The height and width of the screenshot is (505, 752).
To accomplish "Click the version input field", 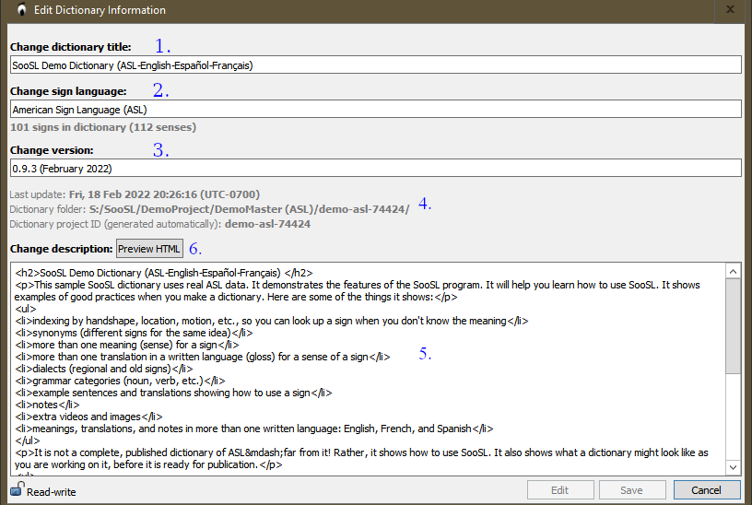I will 375,169.
